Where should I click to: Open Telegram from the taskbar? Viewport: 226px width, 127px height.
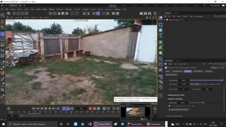point(123,124)
